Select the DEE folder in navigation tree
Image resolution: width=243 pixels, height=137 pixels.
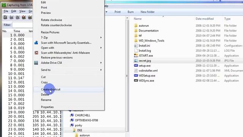pos(79,130)
